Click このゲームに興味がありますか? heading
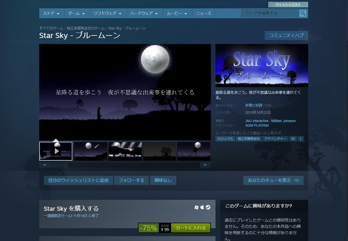The width and height of the screenshot is (348, 241). click(x=258, y=206)
